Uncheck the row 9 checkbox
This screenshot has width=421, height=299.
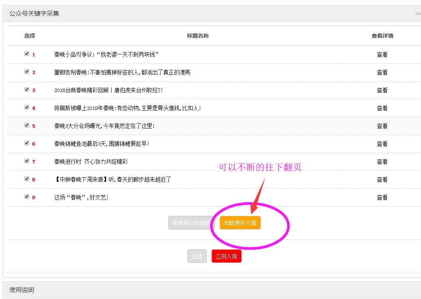(x=27, y=197)
